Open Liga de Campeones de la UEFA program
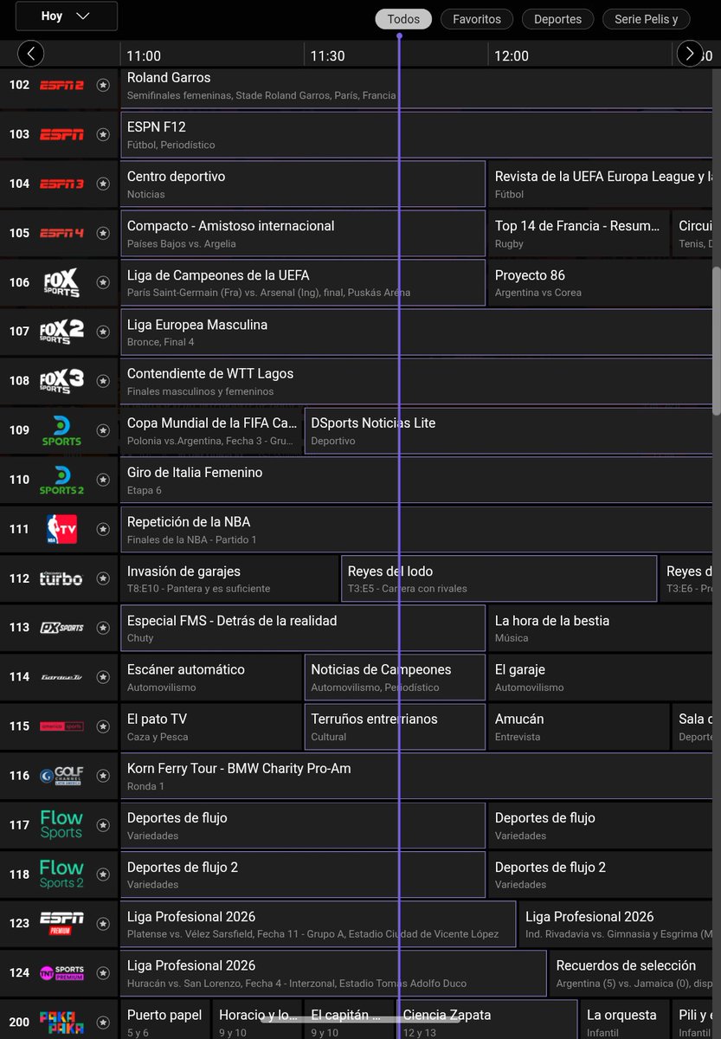This screenshot has width=721, height=1039. pos(303,283)
